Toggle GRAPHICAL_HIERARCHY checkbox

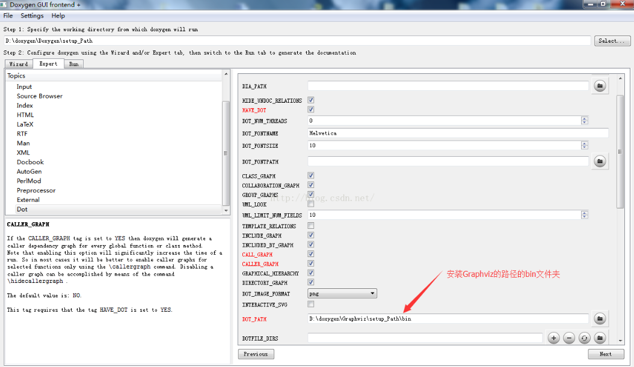tap(310, 273)
